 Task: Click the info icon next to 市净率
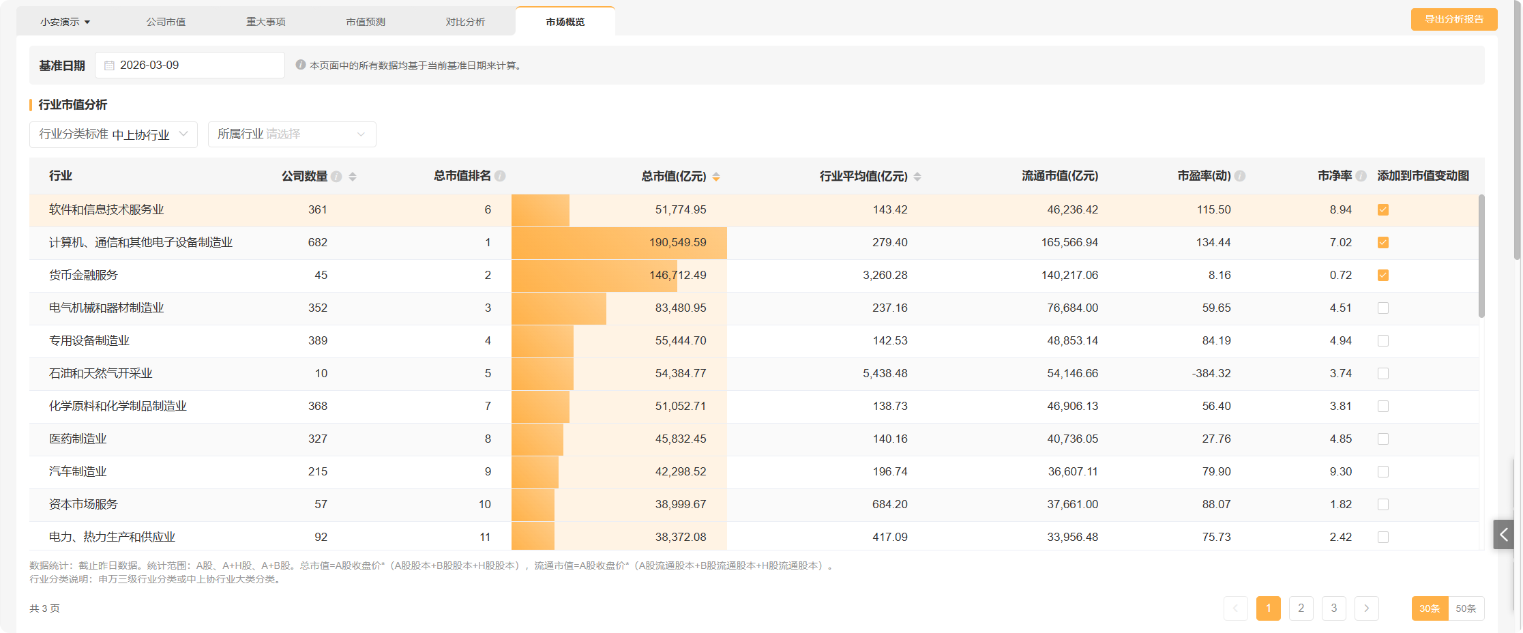[x=1361, y=176]
